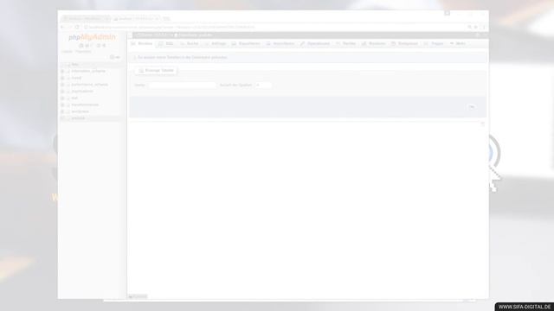Click the phpMyAdmin logo
This screenshot has height=311, width=554.
92,37
